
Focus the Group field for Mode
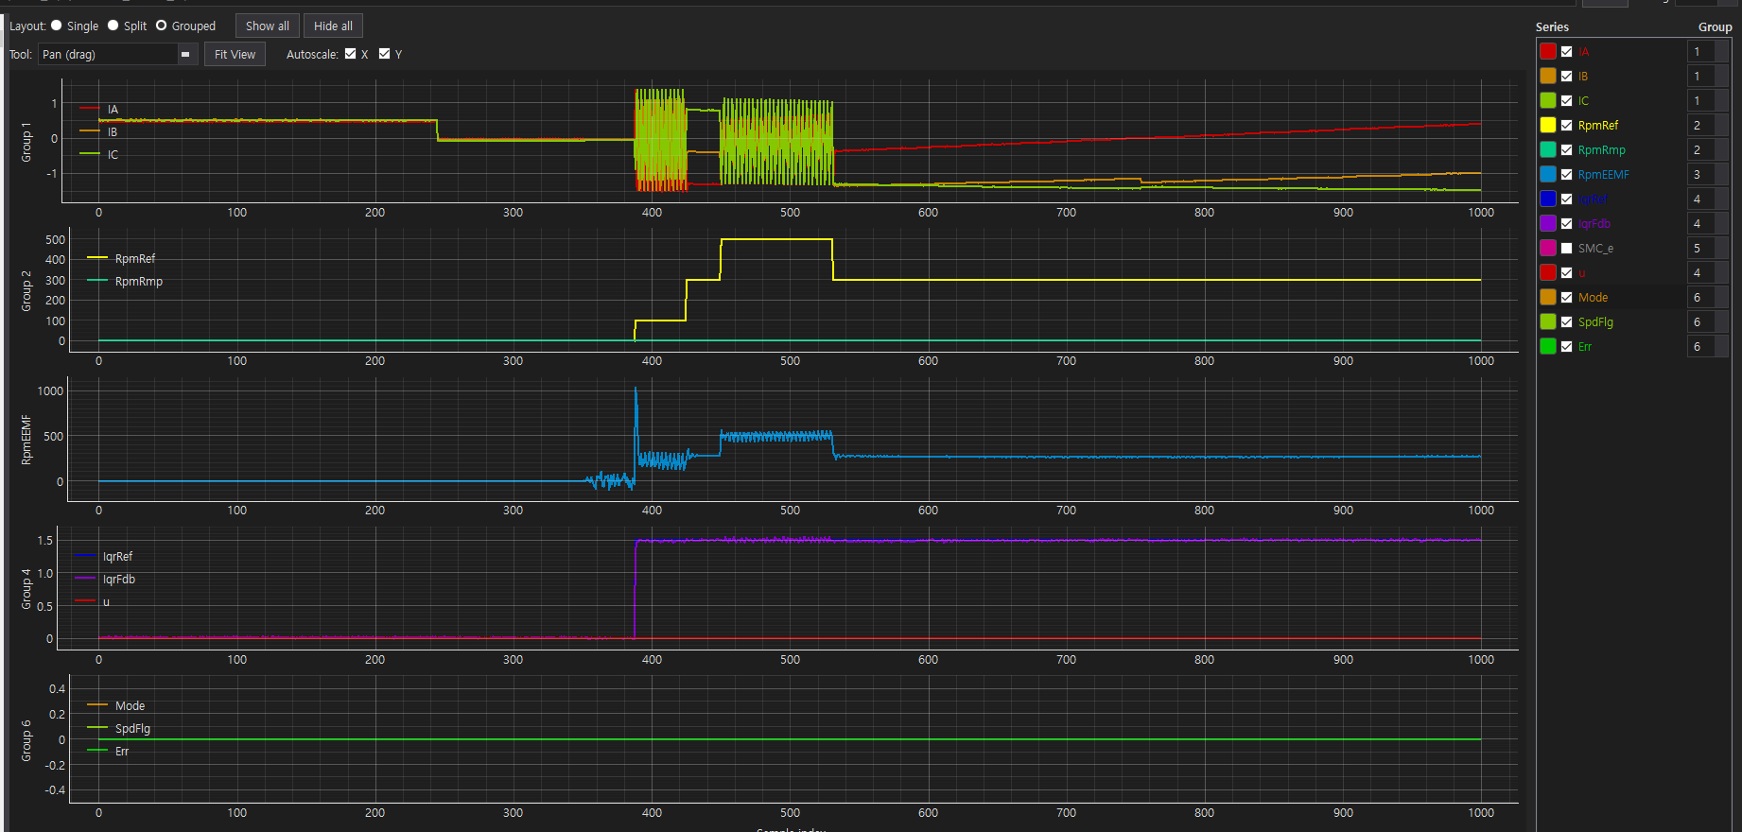[1708, 297]
